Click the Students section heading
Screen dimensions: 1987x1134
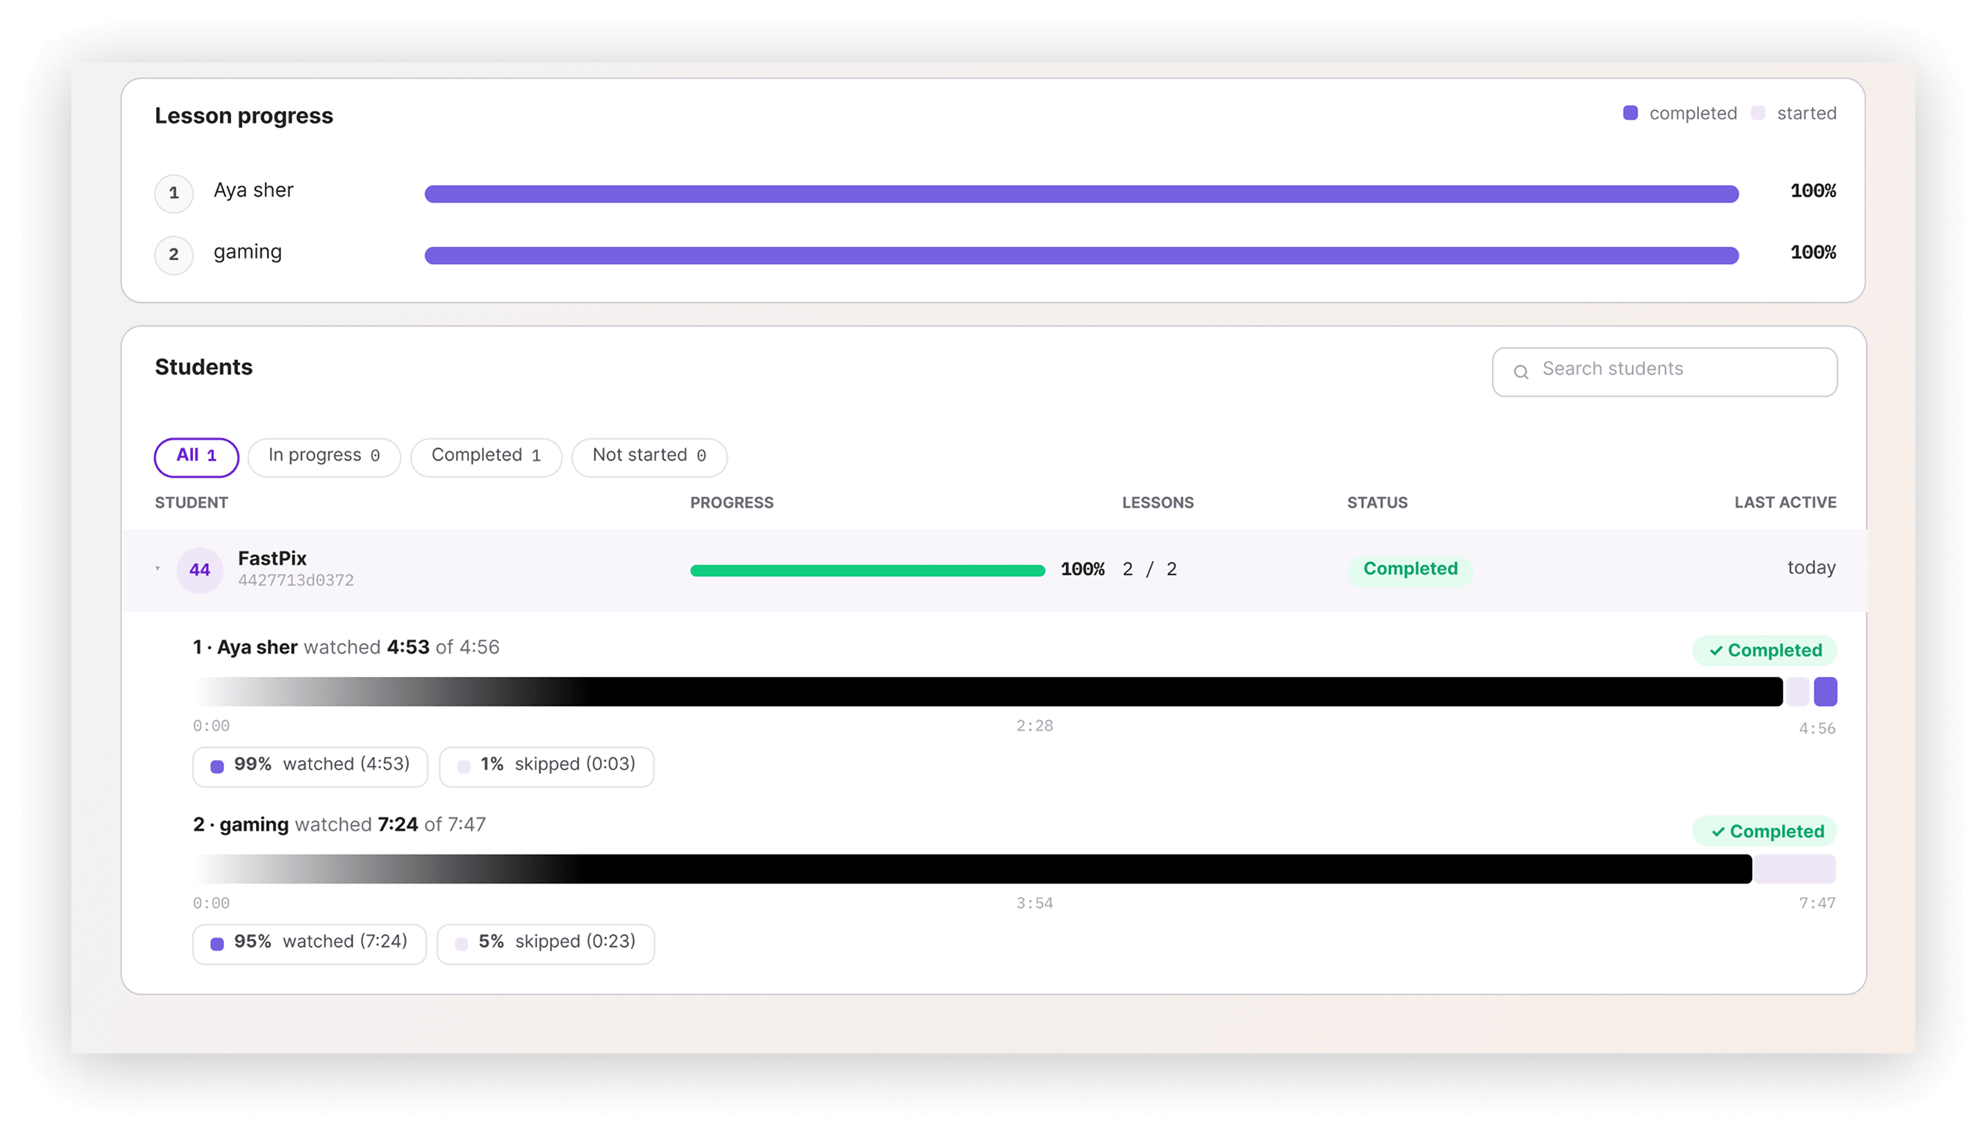204,368
